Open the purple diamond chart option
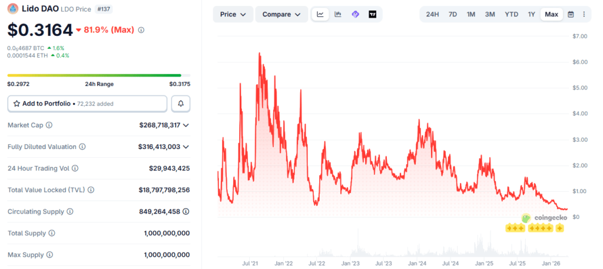Viewport: 603px width, 269px height. tap(355, 14)
